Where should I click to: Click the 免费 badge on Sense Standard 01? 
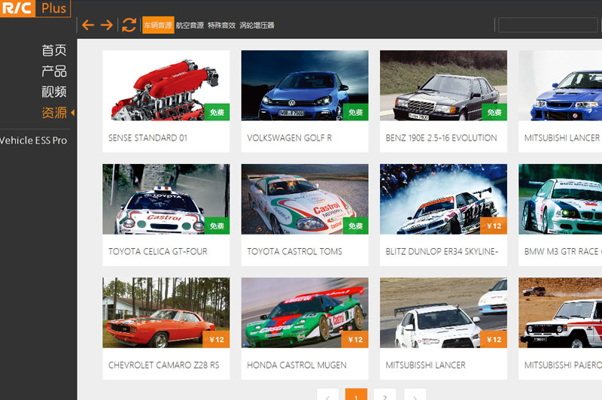(217, 112)
